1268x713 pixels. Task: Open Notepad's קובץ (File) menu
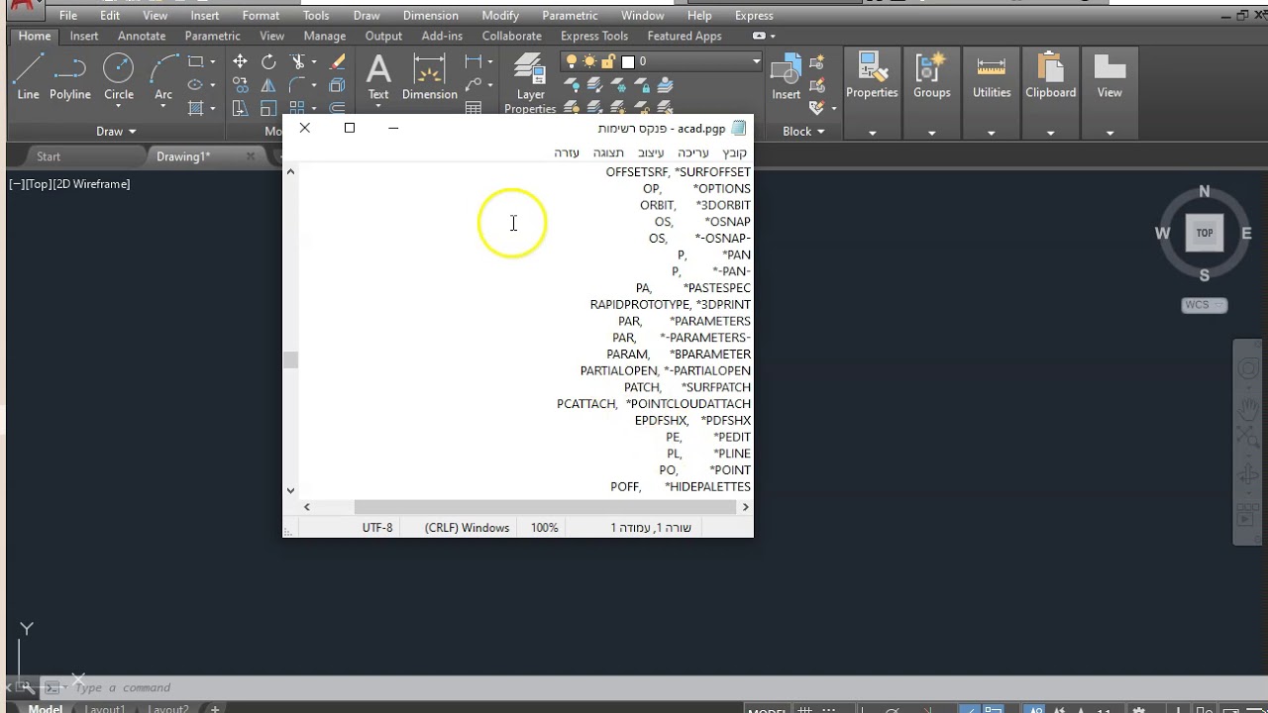(735, 153)
